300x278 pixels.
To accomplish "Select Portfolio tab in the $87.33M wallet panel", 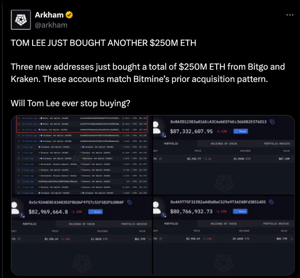I will pyautogui.click(x=171, y=143).
